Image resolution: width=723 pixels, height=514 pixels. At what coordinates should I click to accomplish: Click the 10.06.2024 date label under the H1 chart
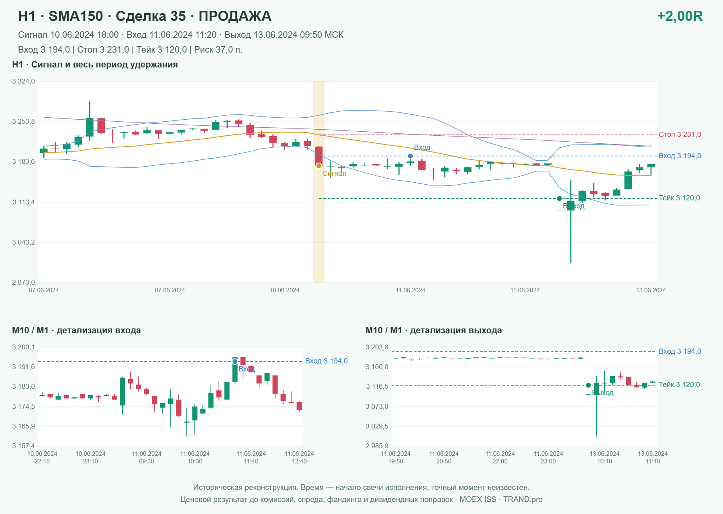point(284,290)
